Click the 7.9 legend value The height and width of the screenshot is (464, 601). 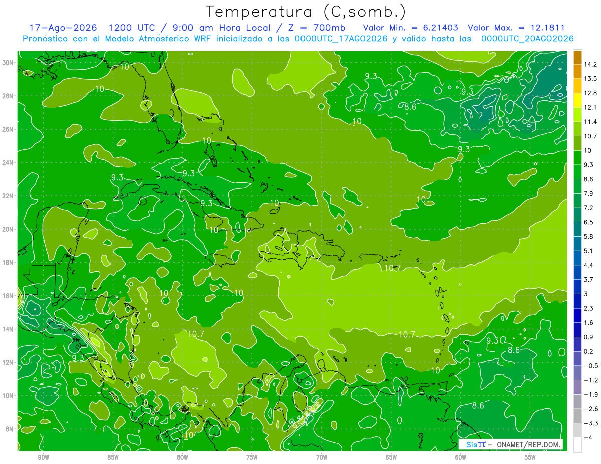coord(589,194)
